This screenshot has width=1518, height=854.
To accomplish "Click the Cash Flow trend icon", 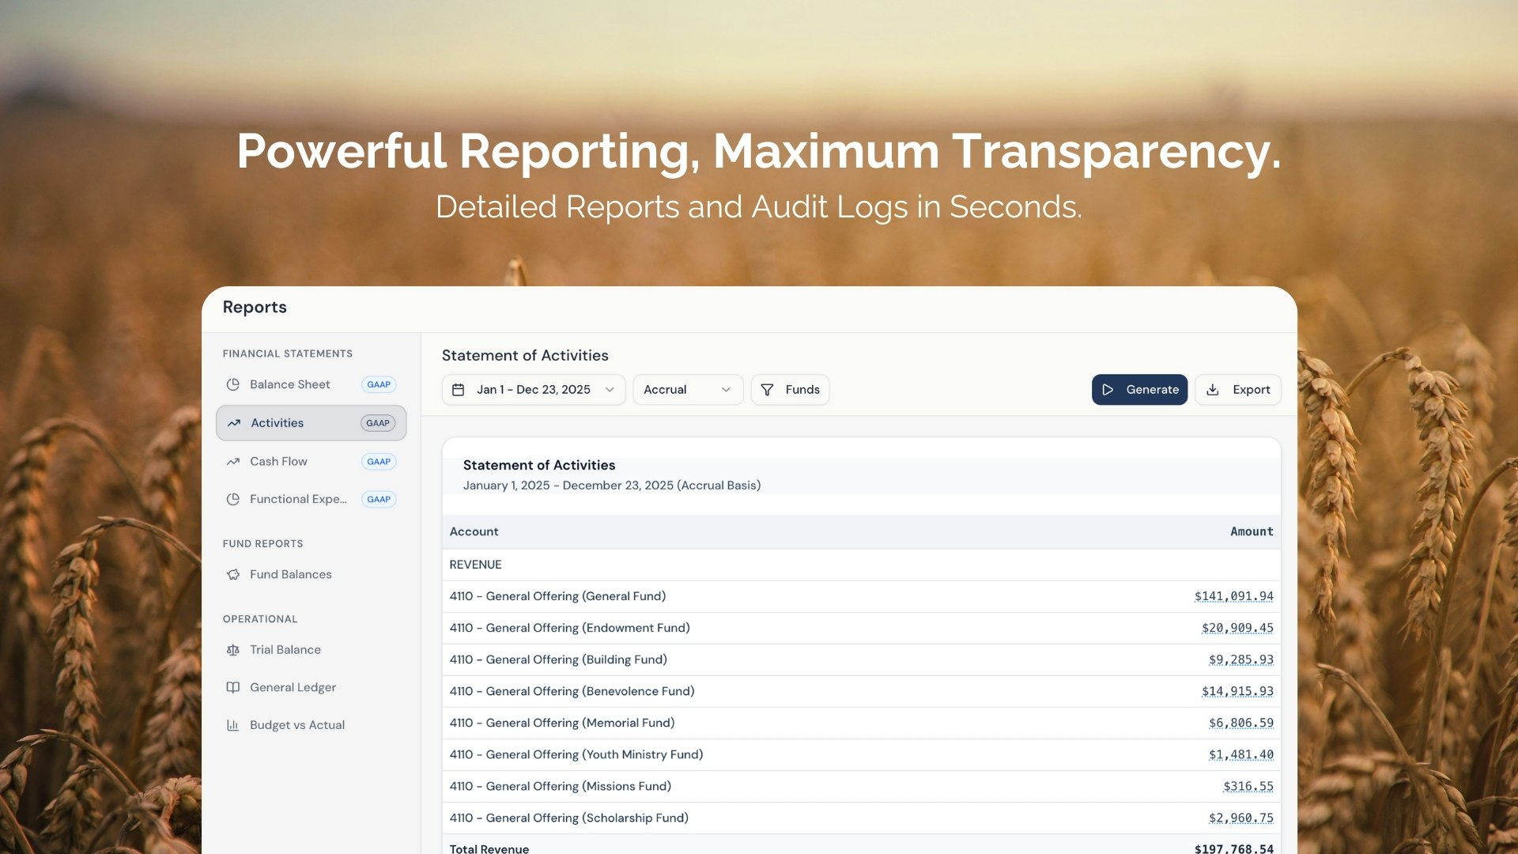I will 232,461.
